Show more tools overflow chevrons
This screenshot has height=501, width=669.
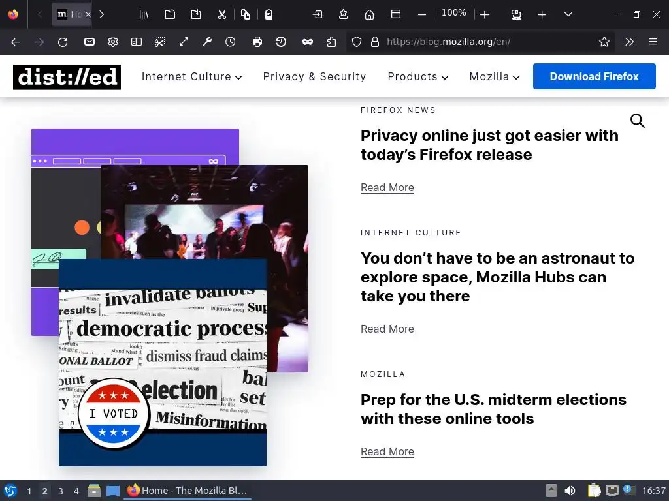pos(629,42)
